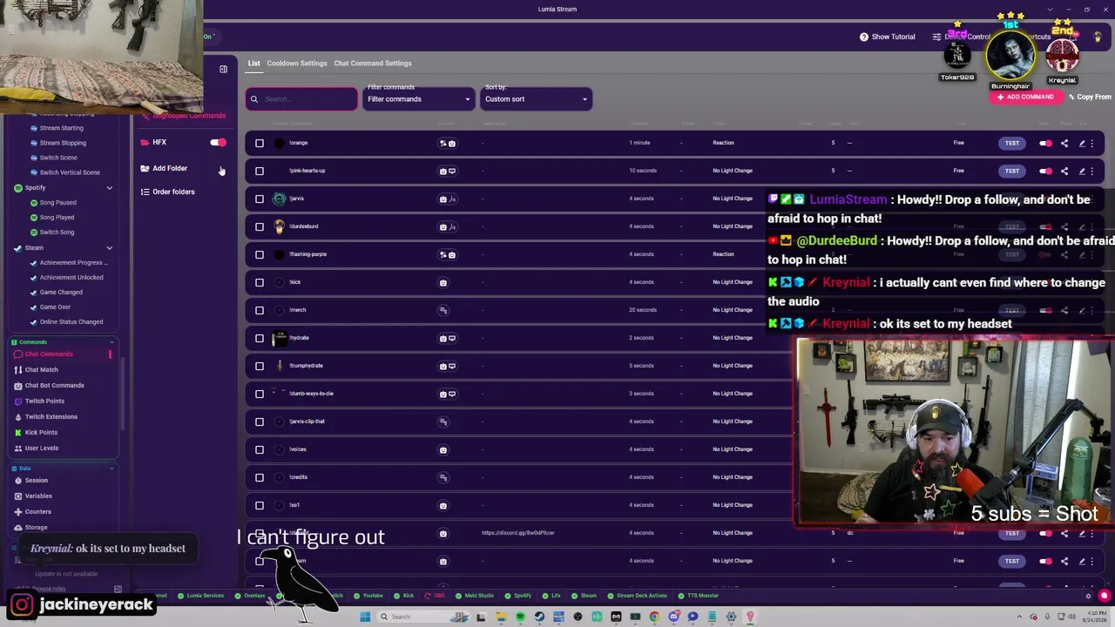Tick the checkbox for !orange
The height and width of the screenshot is (627, 1115).
(260, 143)
